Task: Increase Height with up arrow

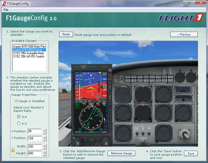Action: 45,152
